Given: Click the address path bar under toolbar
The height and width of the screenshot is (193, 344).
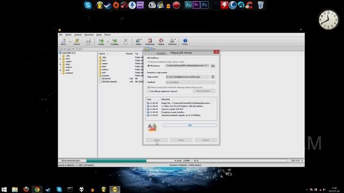Looking at the screenshot, I should 112,49.
